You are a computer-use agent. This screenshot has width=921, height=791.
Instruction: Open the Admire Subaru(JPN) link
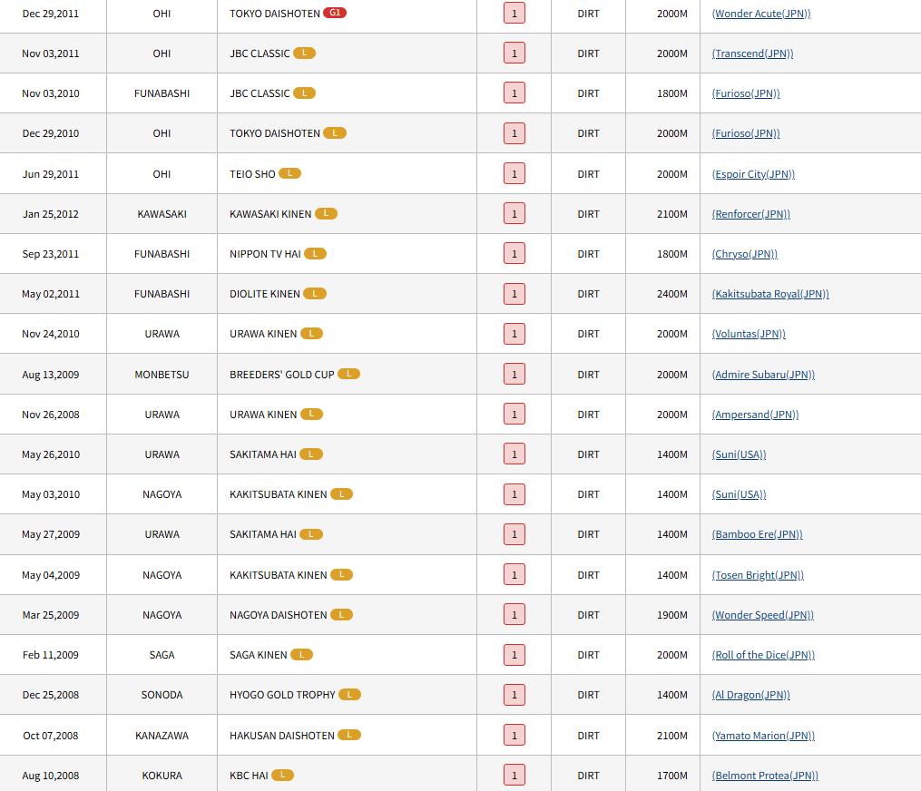pyautogui.click(x=764, y=374)
